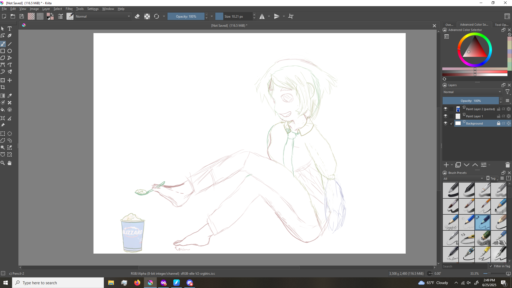Duplicate layer using the copy icon
Image resolution: width=512 pixels, height=288 pixels.
point(458,165)
